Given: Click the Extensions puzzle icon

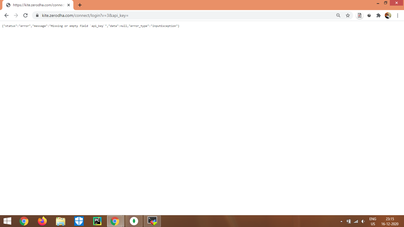Looking at the screenshot, I should click(379, 15).
